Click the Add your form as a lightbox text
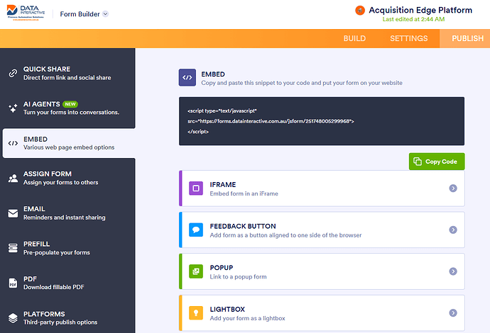The image size is (490, 333). click(x=247, y=318)
